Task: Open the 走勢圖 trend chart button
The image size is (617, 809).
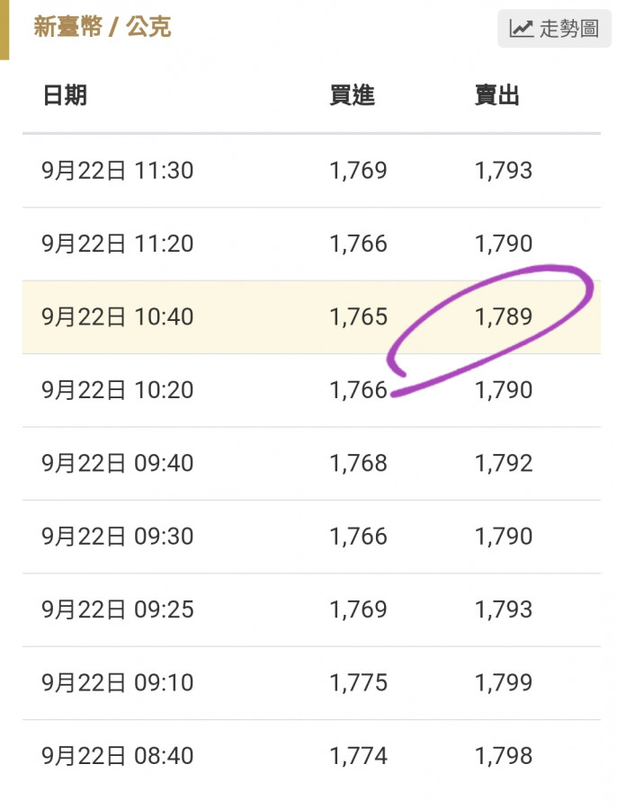Action: pyautogui.click(x=554, y=29)
